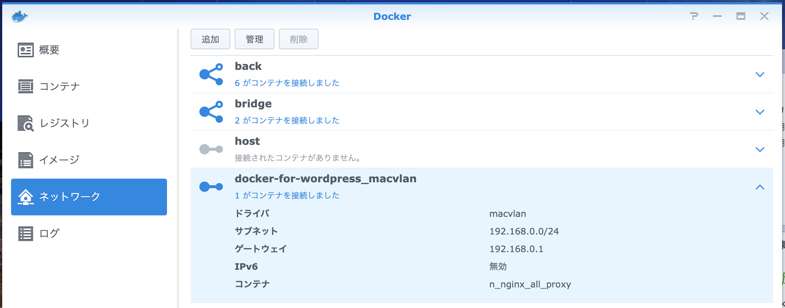Click bridge's 2 がコンテナを接続しました link
Screen dimensions: 785x308
pyautogui.click(x=287, y=121)
